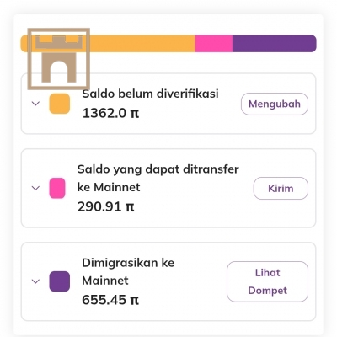This screenshot has width=337, height=337.
Task: Click the Saldo belum diverifikasi label
Action: (150, 94)
